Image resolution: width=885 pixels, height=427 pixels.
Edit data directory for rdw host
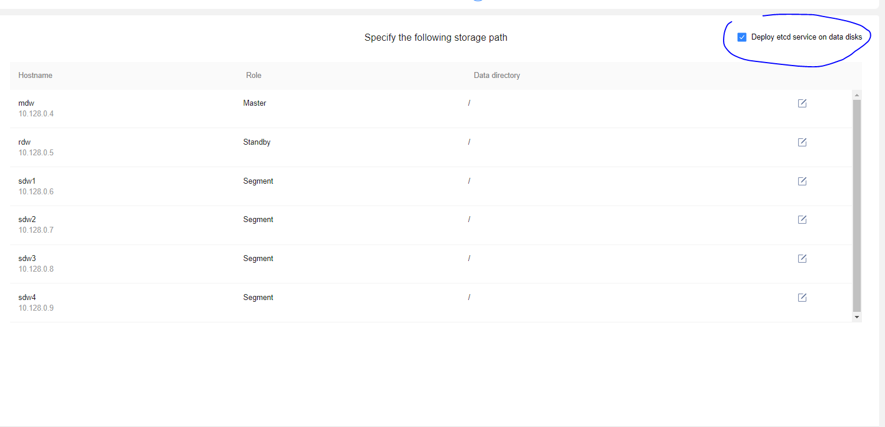point(802,142)
